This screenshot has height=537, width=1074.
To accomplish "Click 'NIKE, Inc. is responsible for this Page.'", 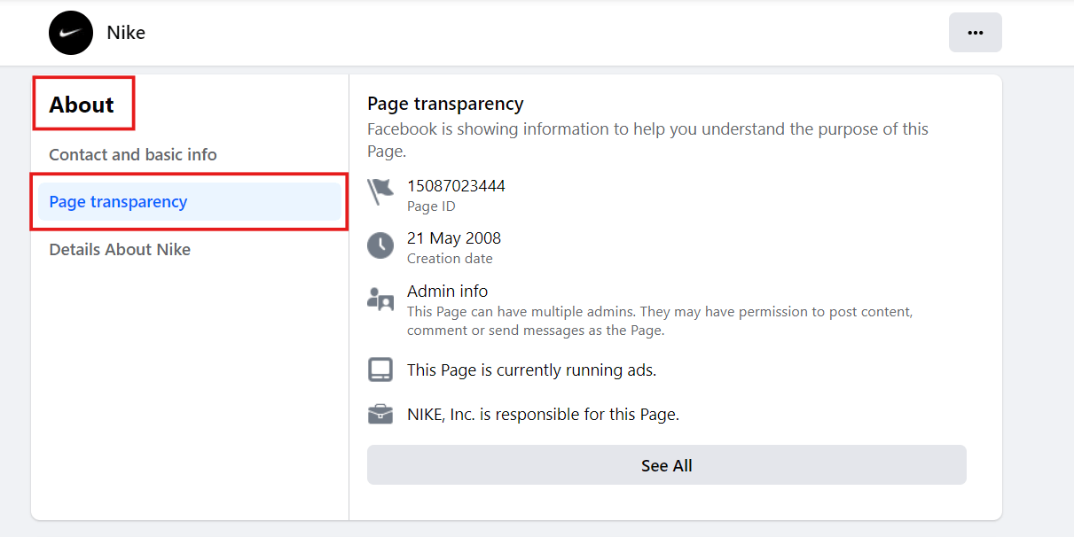I will [543, 414].
